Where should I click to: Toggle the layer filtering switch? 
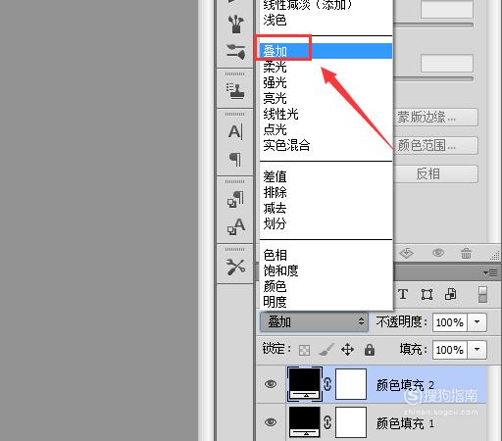point(482,294)
